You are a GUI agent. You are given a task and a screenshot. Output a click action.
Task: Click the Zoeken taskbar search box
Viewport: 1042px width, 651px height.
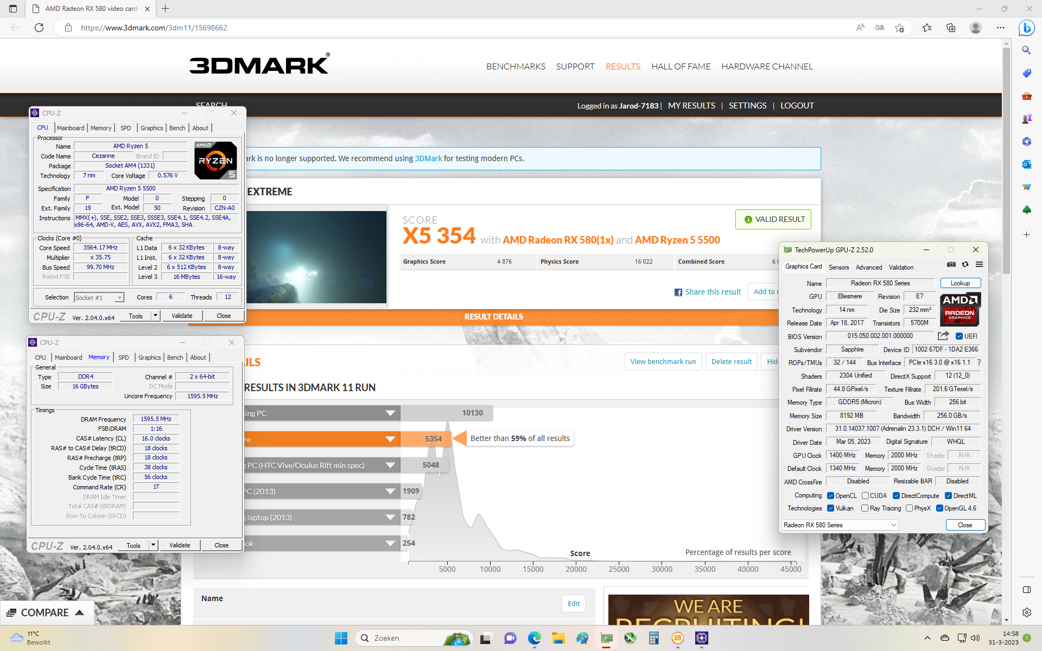[414, 638]
